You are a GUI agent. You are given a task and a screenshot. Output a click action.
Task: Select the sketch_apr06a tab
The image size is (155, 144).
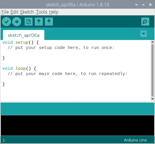point(24,35)
